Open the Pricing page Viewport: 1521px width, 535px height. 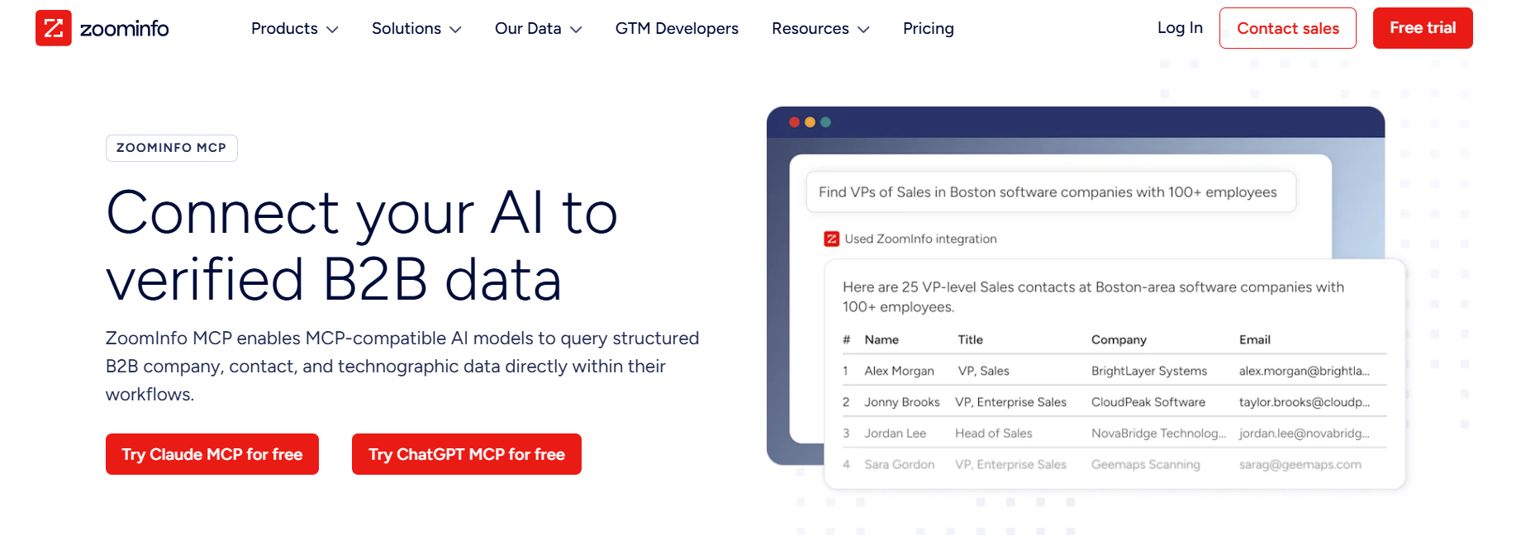[x=928, y=28]
